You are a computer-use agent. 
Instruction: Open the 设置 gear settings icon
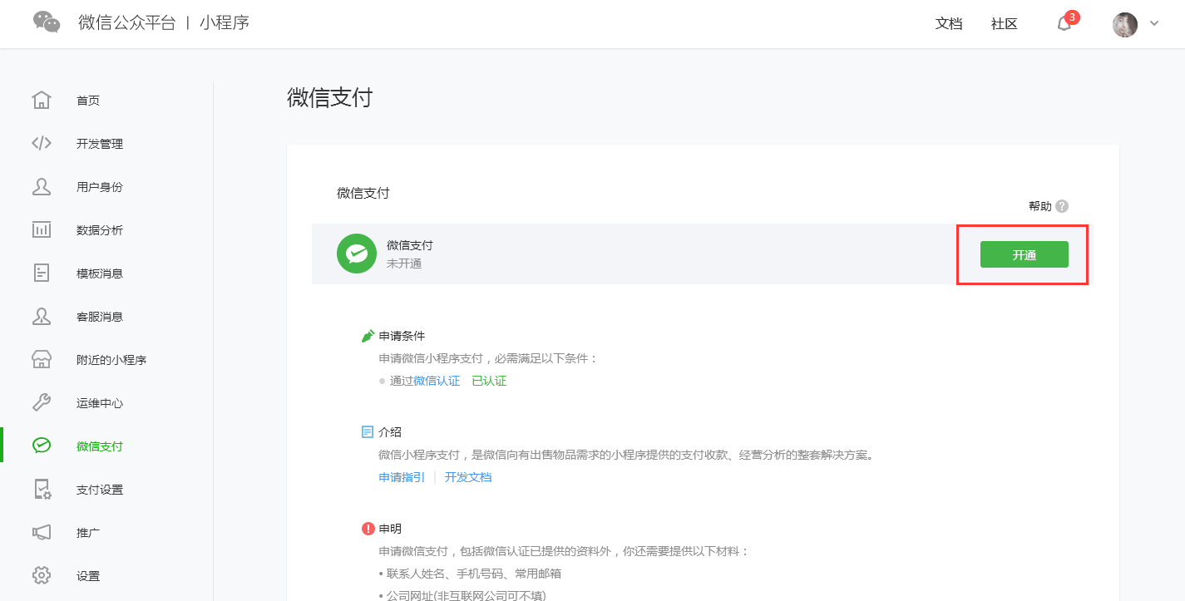point(42,574)
